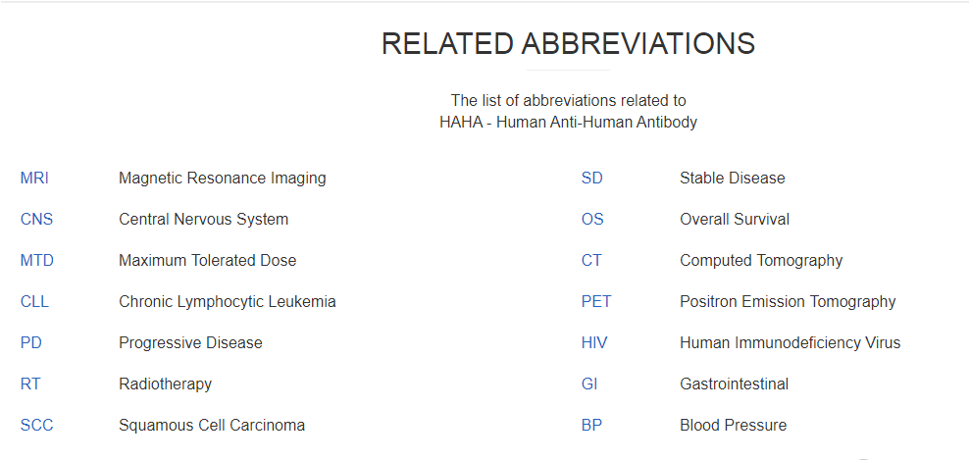Open the MRI abbreviation link
The width and height of the screenshot is (970, 461).
tap(34, 179)
